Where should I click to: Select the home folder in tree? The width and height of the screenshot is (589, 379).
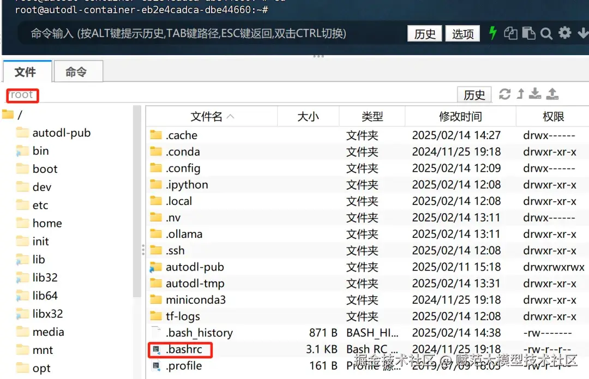pyautogui.click(x=39, y=223)
